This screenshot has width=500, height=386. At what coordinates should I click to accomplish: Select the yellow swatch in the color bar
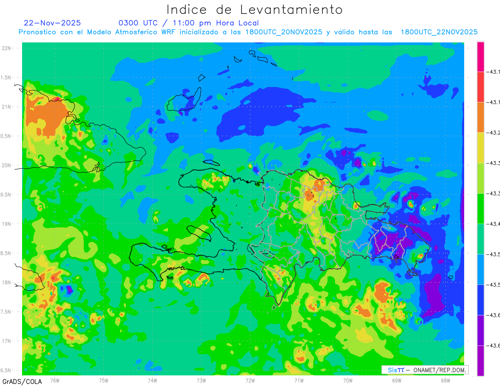click(480, 148)
